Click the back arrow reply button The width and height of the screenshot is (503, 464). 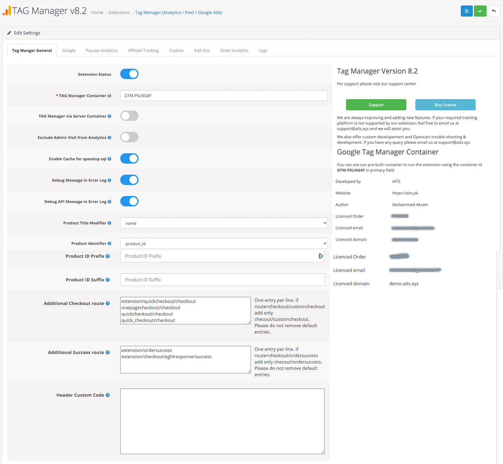pos(493,11)
